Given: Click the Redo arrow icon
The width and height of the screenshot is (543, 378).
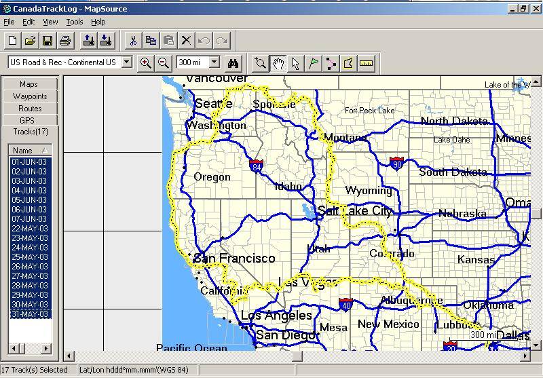Looking at the screenshot, I should tap(222, 41).
